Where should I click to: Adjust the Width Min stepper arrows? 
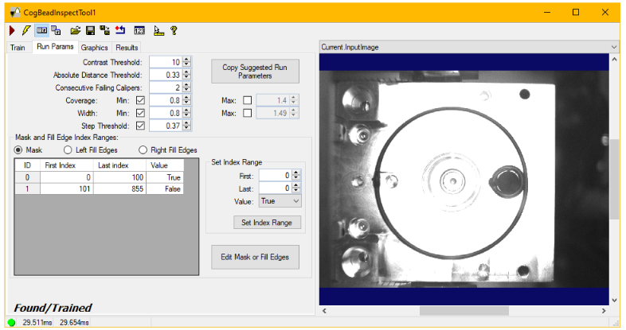coord(187,113)
